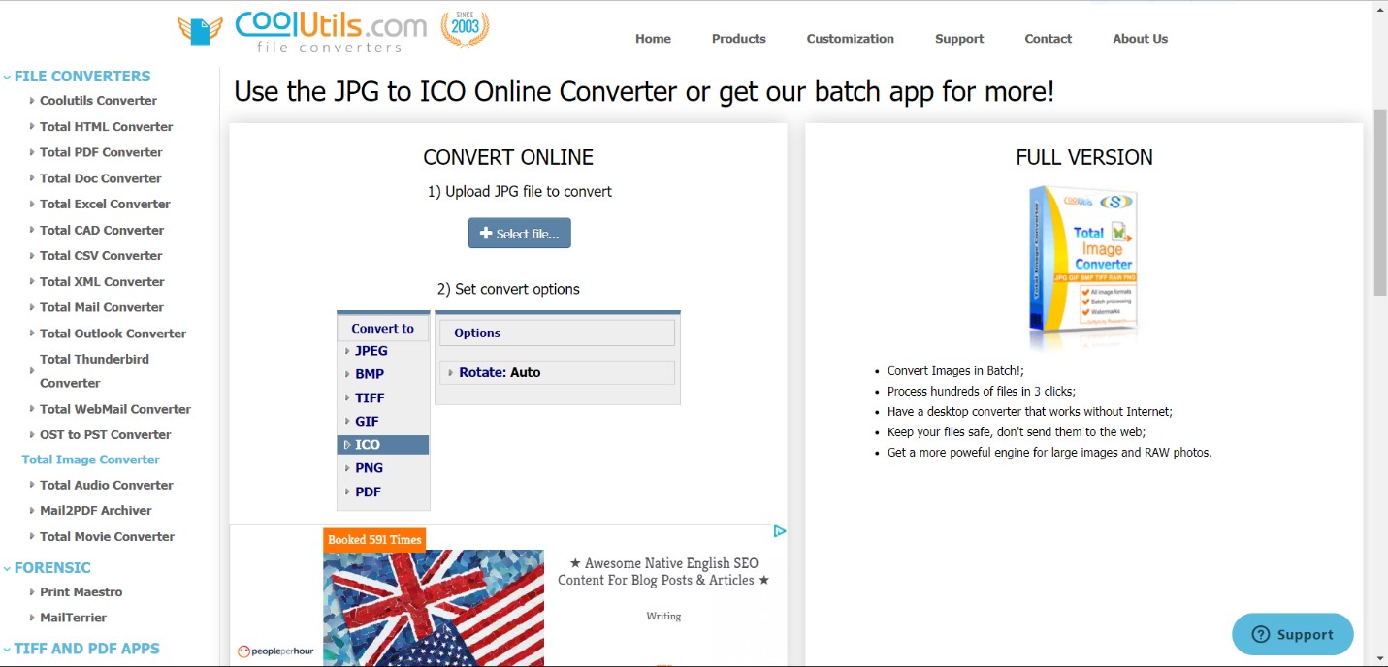Click the Select file upload button
This screenshot has width=1388, height=667.
[519, 233]
